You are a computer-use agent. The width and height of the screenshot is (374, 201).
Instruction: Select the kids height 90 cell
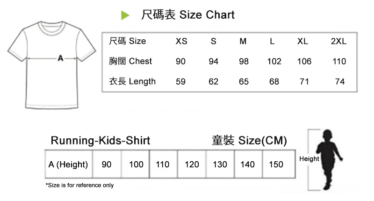click(107, 165)
